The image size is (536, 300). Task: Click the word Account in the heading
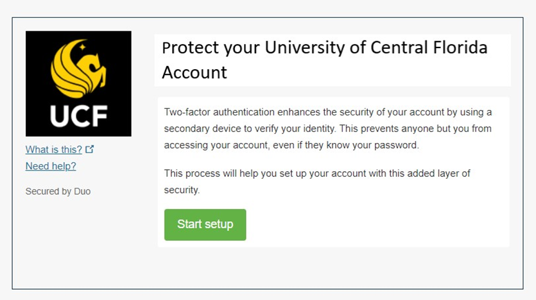pos(194,72)
